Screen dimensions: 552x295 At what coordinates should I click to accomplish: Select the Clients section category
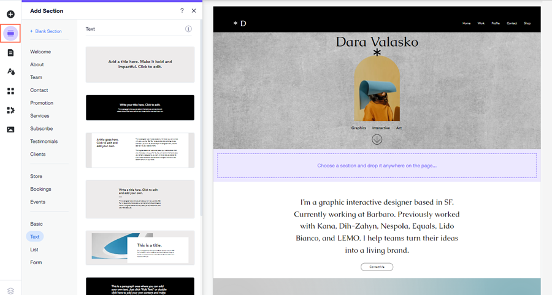(x=37, y=154)
